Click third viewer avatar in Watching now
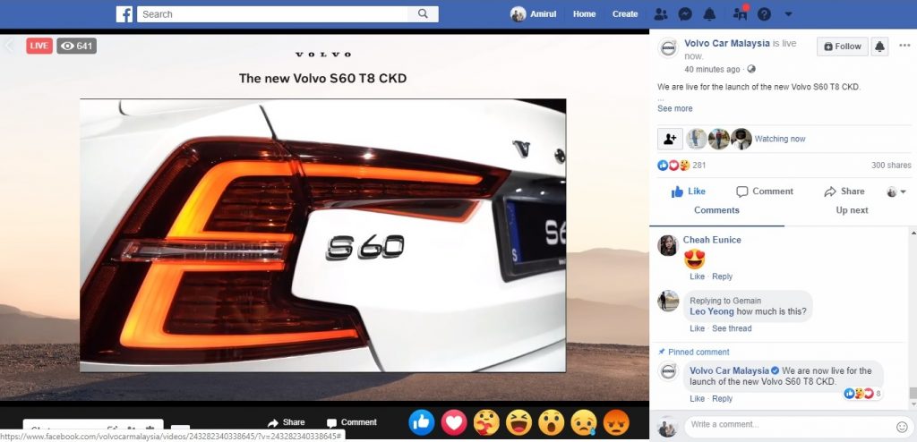917x442 pixels. (x=741, y=139)
